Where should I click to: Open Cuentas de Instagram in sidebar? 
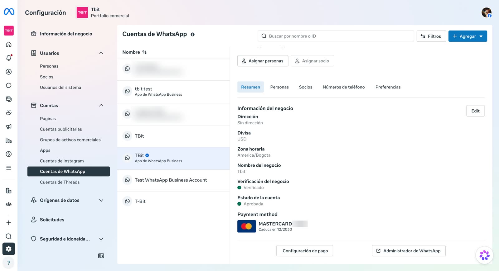[x=62, y=161]
